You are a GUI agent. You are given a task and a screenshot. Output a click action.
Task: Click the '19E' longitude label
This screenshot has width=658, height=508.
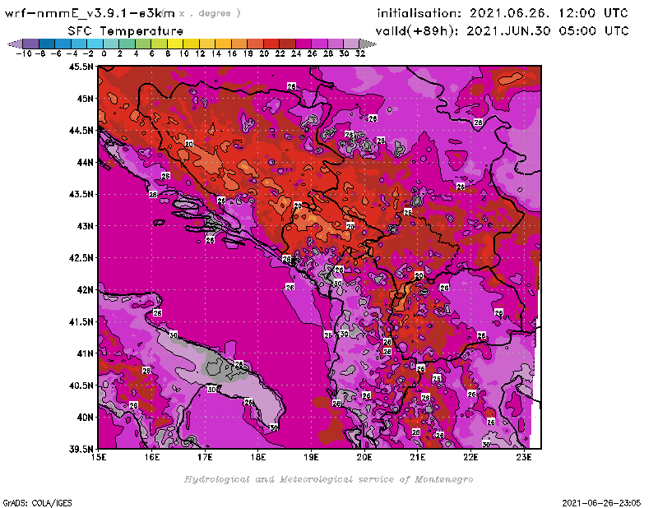(311, 457)
